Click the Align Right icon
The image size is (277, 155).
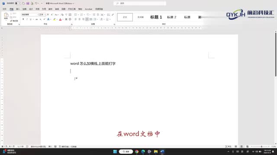83,19
